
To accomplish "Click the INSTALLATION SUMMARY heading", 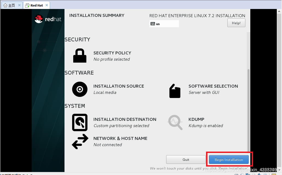I will 97,16.
